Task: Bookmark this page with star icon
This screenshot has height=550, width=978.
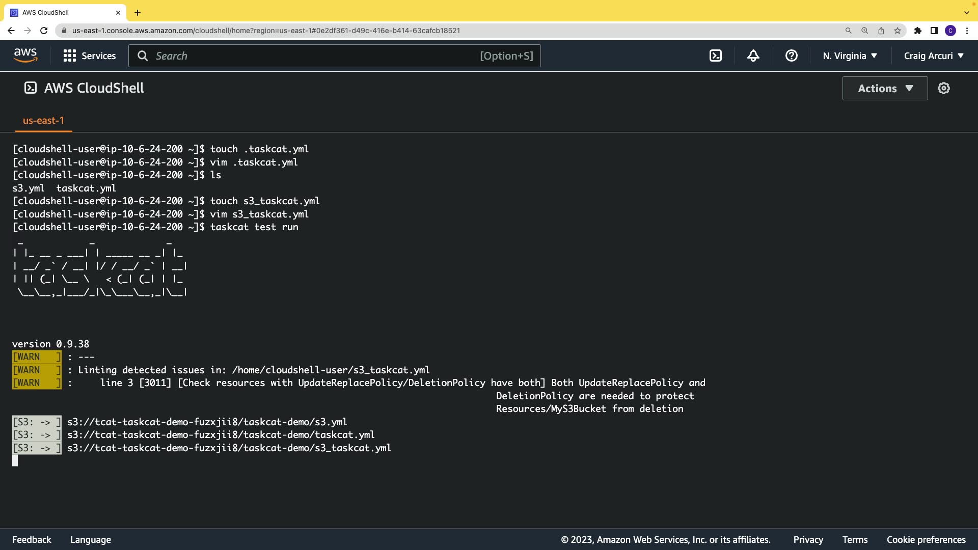Action: [898, 31]
